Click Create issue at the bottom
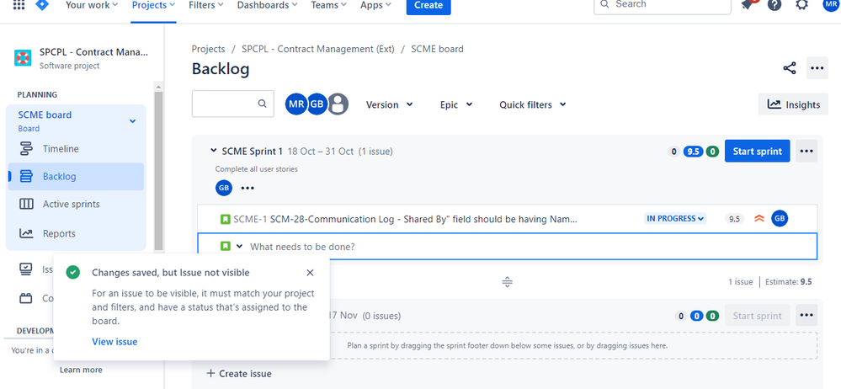 point(239,374)
